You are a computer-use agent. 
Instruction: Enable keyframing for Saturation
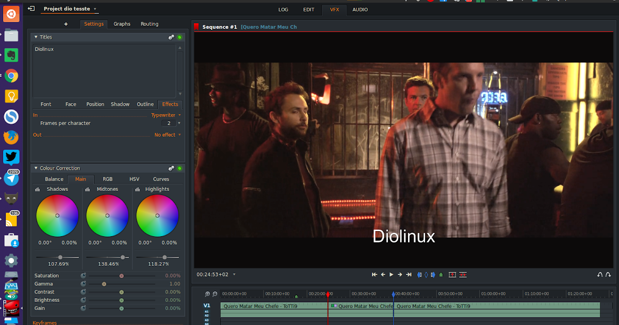tap(83, 276)
